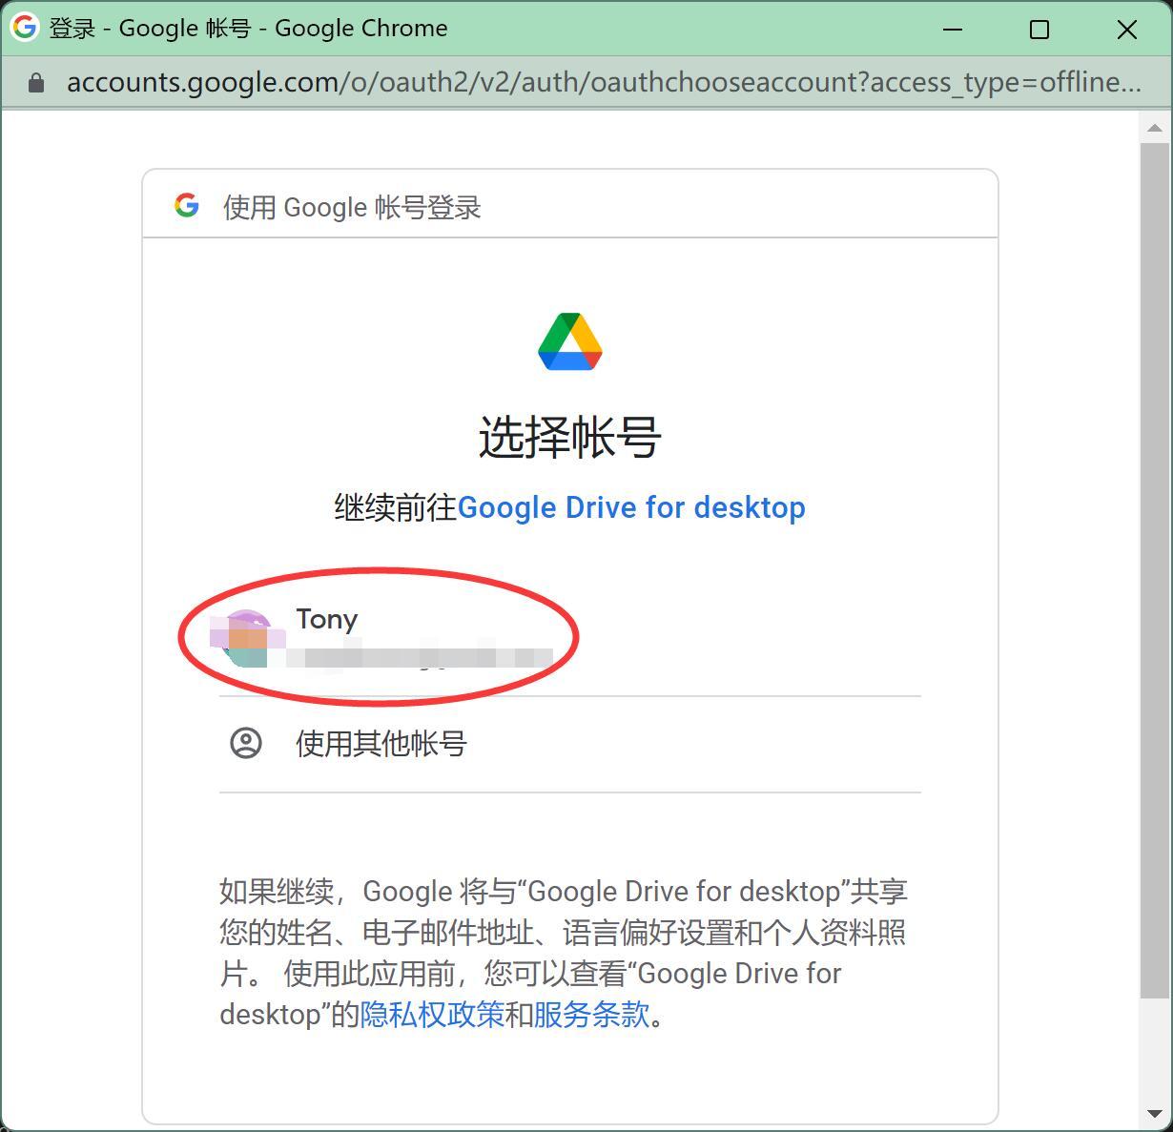Click Tony's account avatar

[246, 637]
